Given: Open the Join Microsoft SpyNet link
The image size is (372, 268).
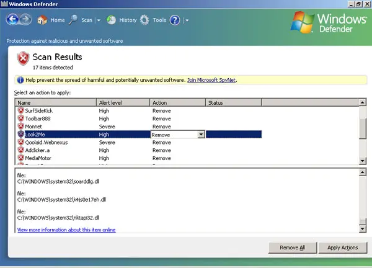Looking at the screenshot, I should pos(211,80).
